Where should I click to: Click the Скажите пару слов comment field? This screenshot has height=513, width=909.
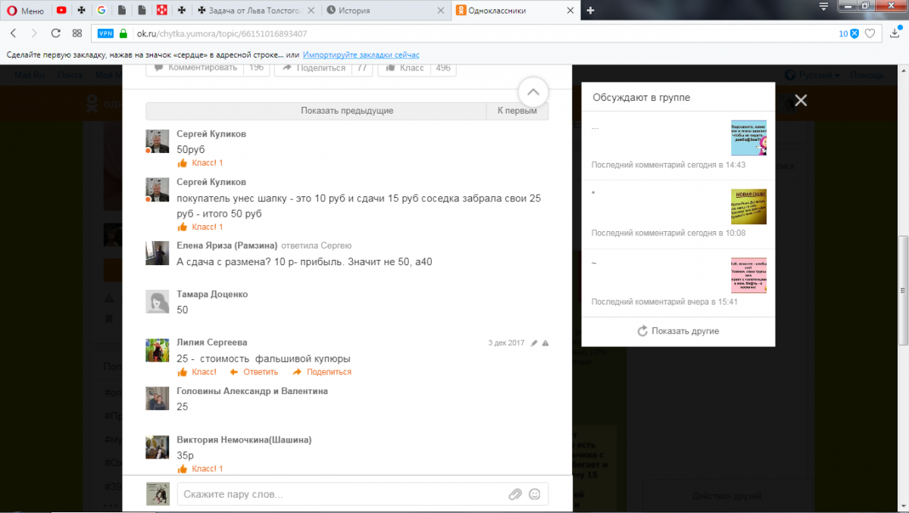coord(341,494)
